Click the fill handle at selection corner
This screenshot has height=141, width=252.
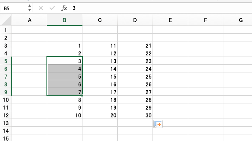[x=82, y=96]
